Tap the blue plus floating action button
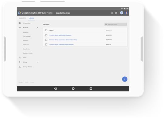The width and height of the screenshot is (164, 118). [x=125, y=79]
